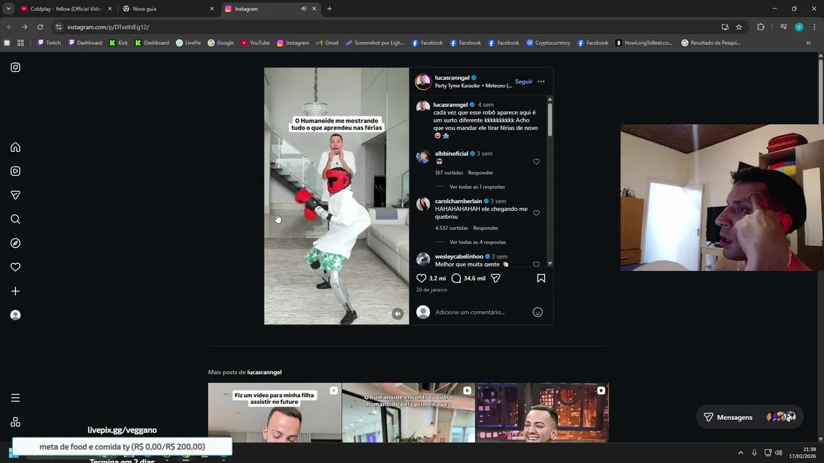The image size is (824, 463).
Task: Open profile avatar in sidebar
Action: coord(15,315)
